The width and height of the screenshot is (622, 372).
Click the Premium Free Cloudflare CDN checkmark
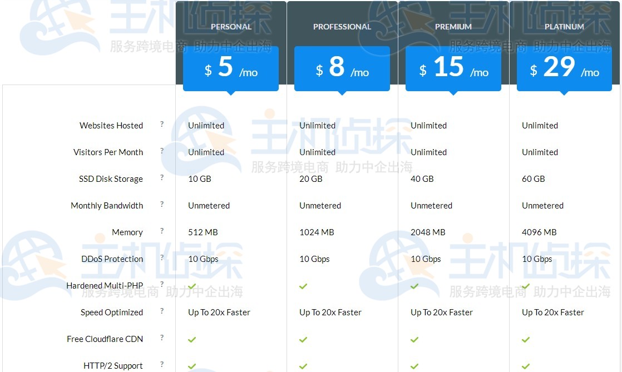click(414, 339)
